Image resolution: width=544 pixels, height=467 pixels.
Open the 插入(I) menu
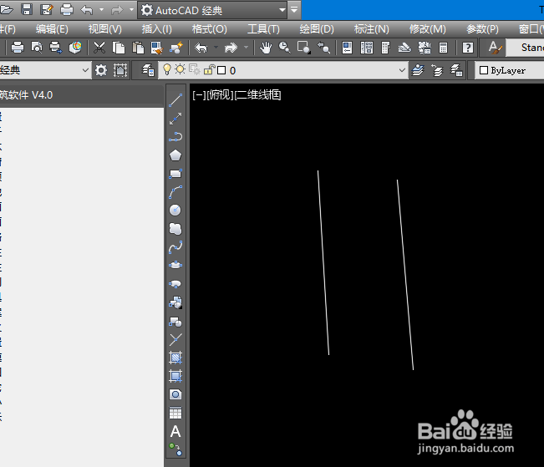[157, 29]
